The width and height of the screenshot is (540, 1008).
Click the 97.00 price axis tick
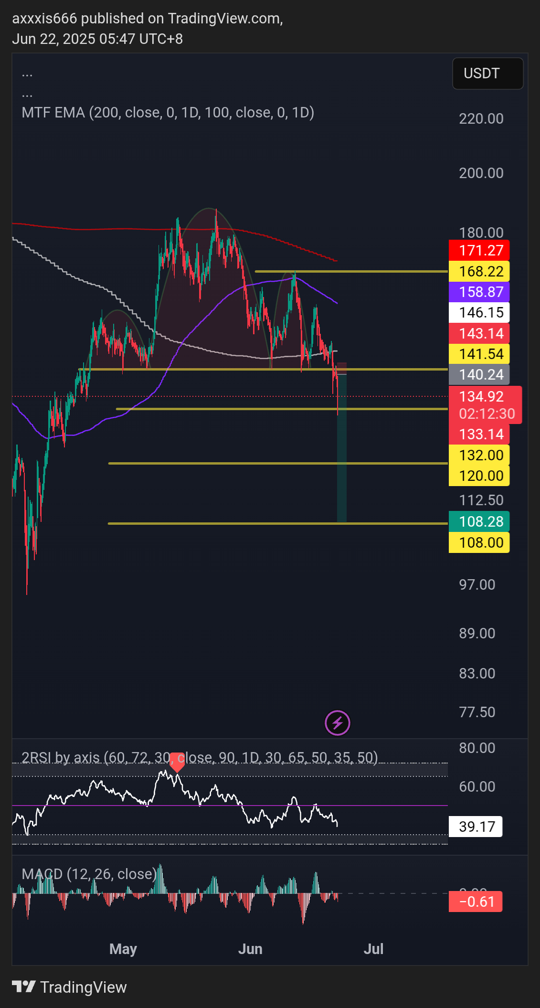pos(477,584)
